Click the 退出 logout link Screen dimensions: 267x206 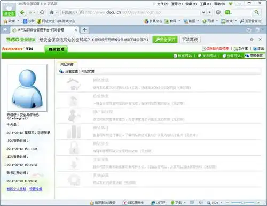258,49
